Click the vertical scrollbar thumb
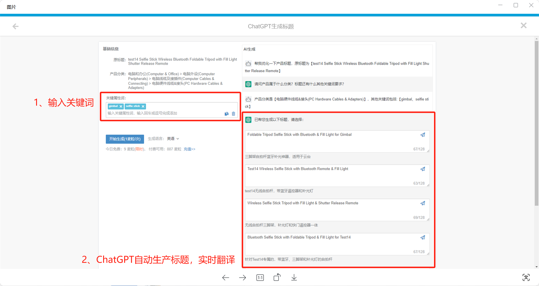 (536, 123)
